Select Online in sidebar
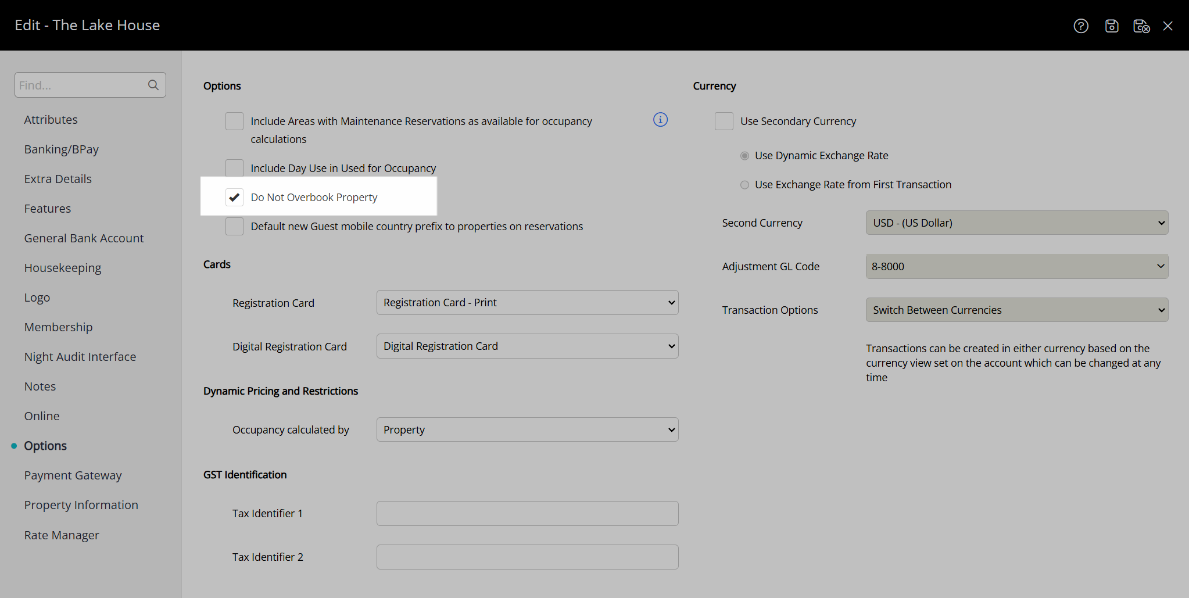Image resolution: width=1189 pixels, height=598 pixels. coord(42,416)
